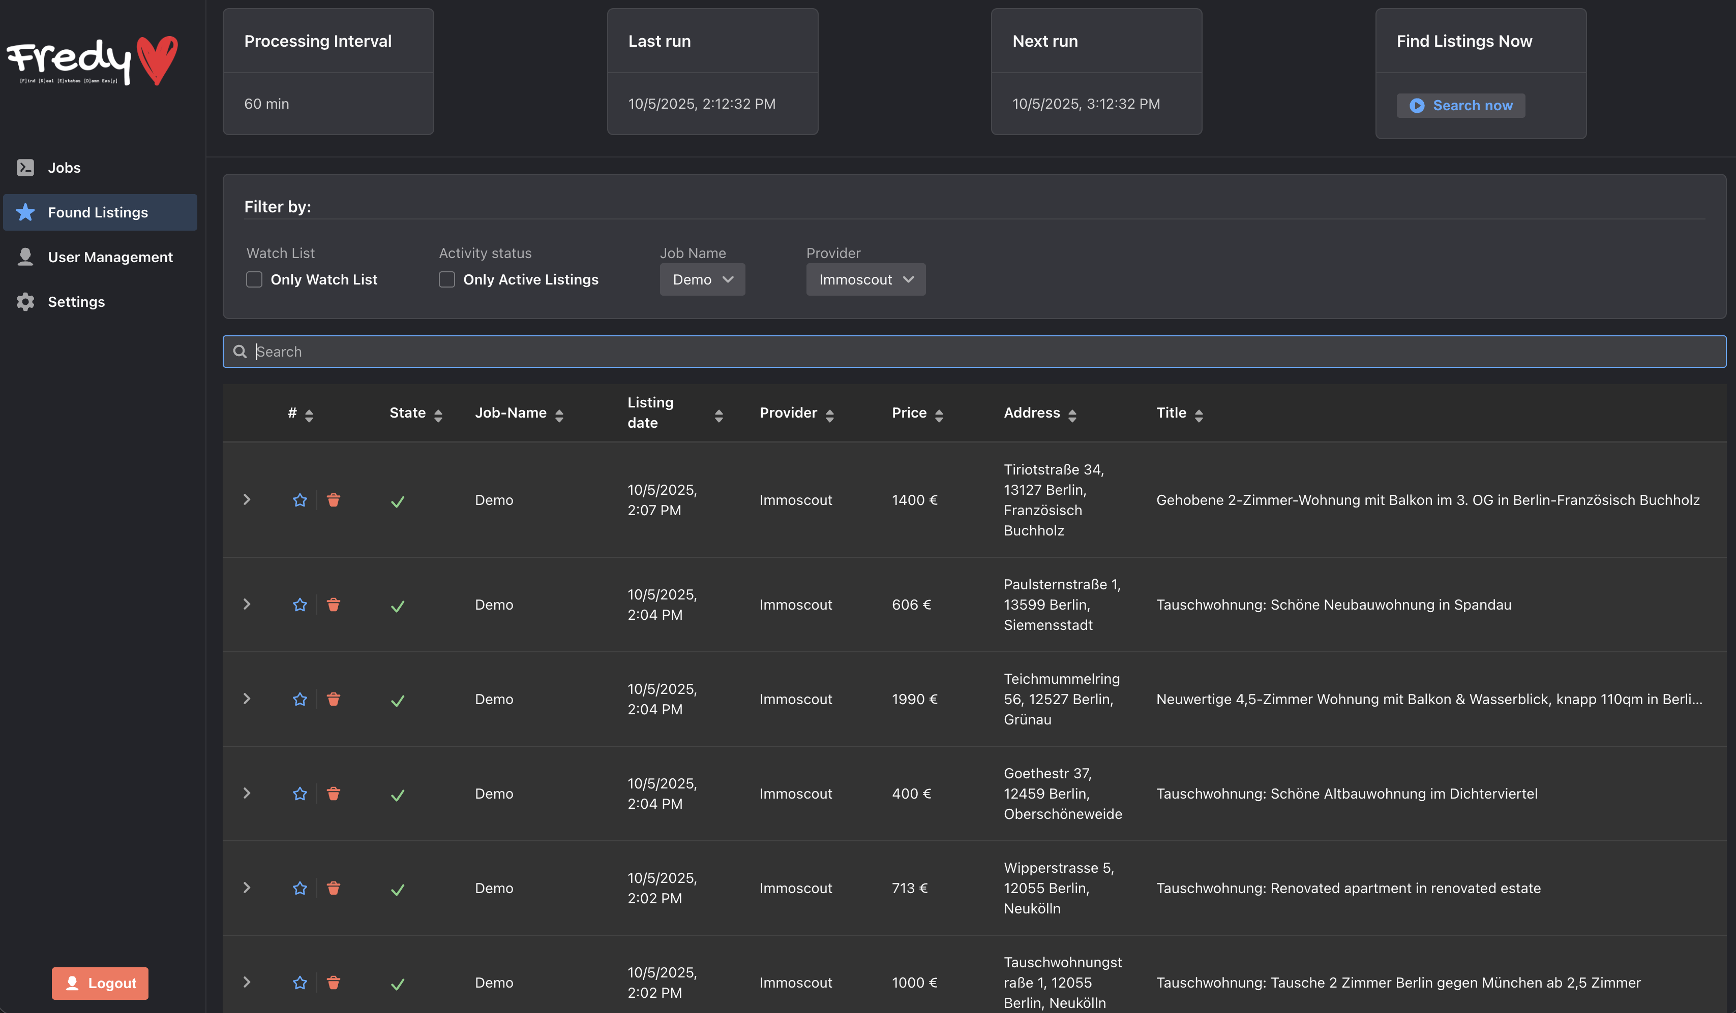Screen dimensions: 1736x1013
Task: Sort by Price column arrows
Action: 939,415
